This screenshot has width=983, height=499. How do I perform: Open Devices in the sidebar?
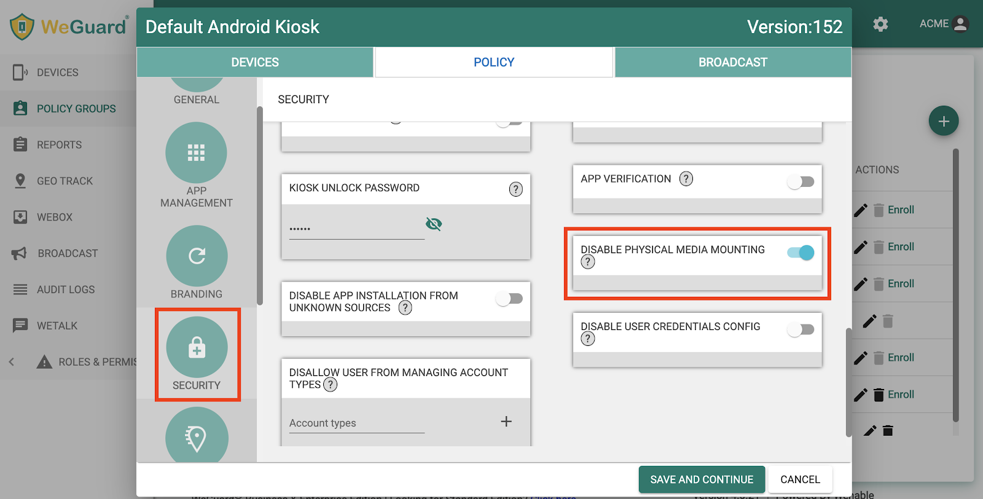click(68, 73)
